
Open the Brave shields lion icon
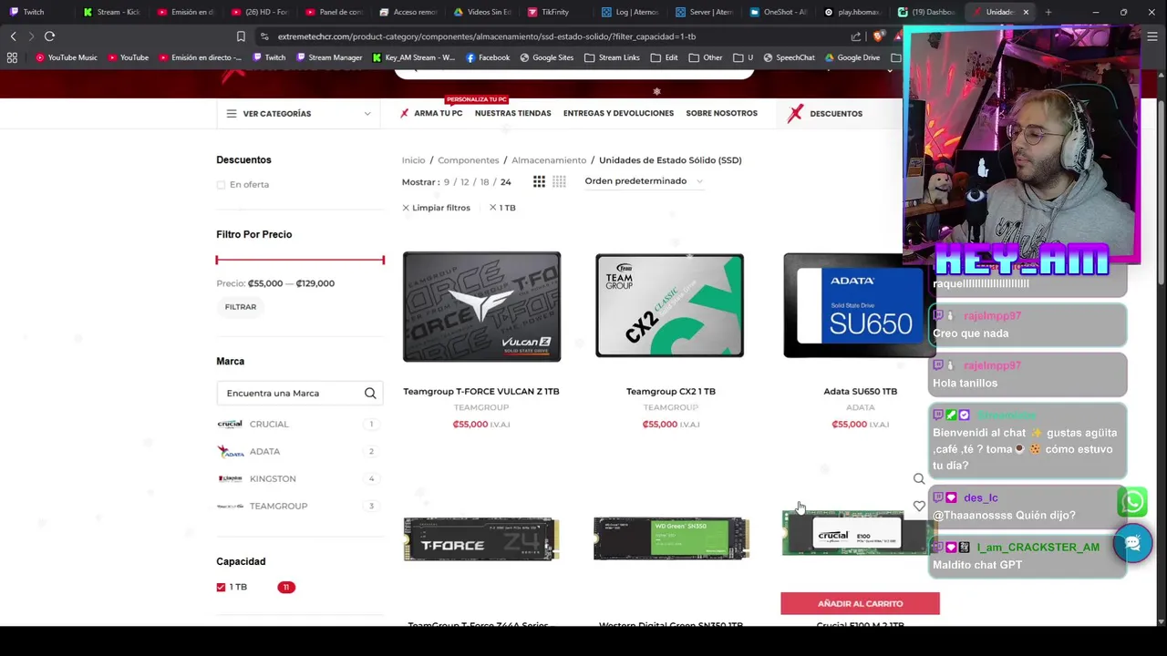pyautogui.click(x=877, y=36)
